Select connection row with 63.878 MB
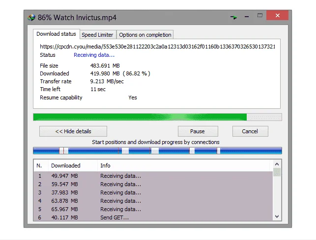This screenshot has height=240, width=316. coord(153,201)
